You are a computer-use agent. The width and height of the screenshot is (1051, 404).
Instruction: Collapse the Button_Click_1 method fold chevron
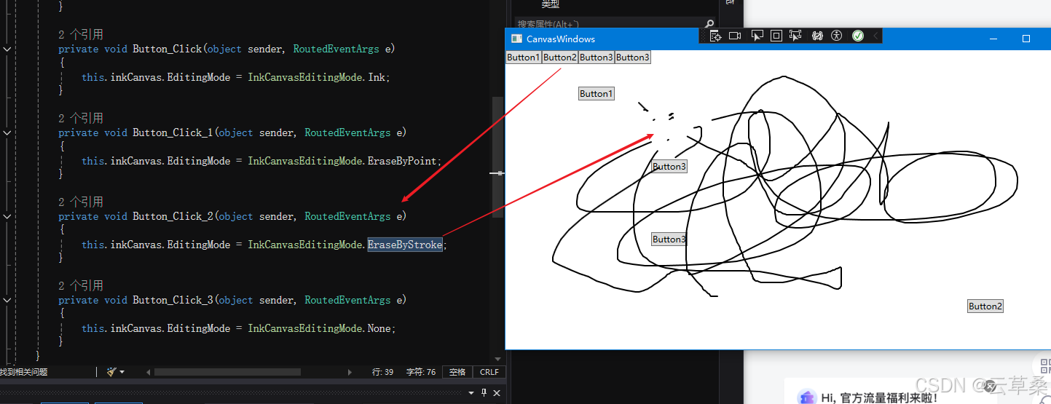pyautogui.click(x=7, y=133)
